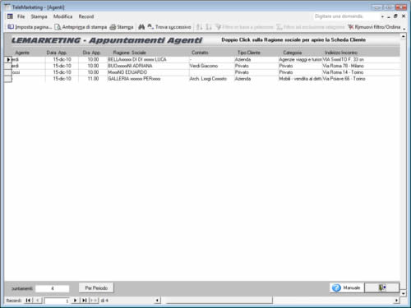
Task: Go to next record navigation button
Action: click(x=75, y=301)
